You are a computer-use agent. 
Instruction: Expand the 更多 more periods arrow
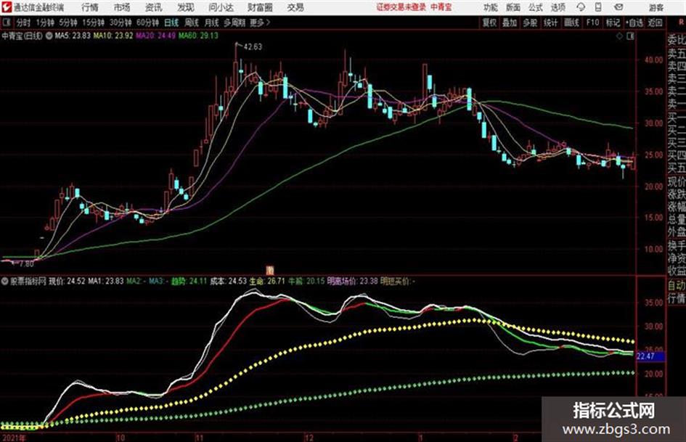tap(260, 22)
